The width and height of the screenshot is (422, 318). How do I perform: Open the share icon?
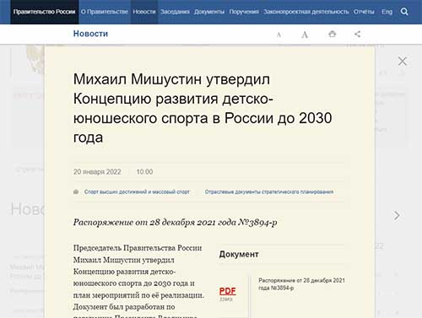[357, 34]
